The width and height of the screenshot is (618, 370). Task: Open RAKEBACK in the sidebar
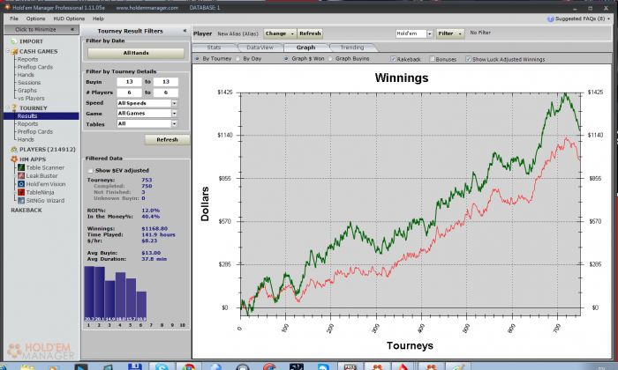point(26,211)
